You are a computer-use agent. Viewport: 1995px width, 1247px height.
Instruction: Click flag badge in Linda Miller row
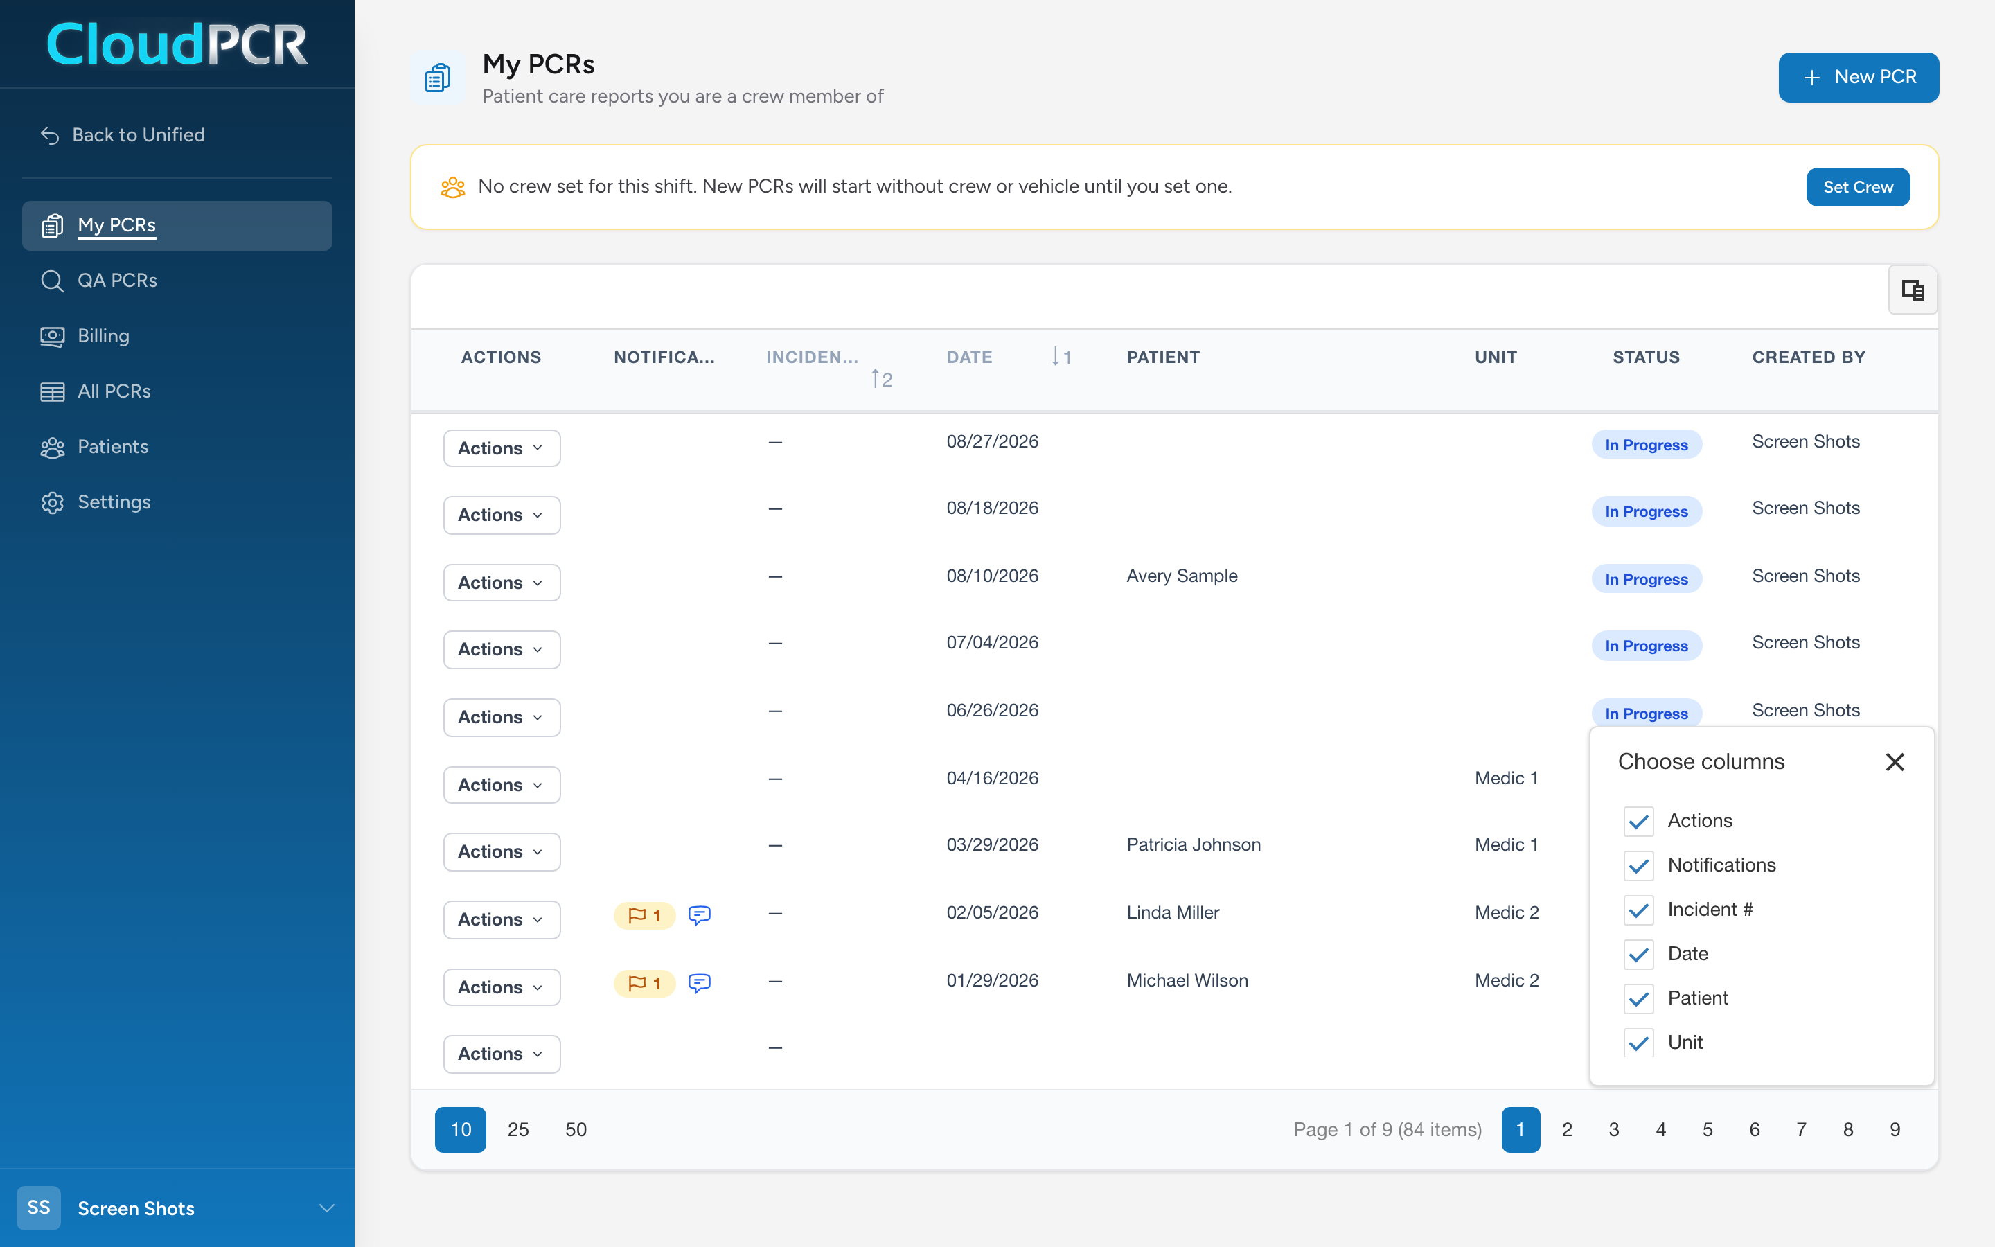[x=645, y=915]
